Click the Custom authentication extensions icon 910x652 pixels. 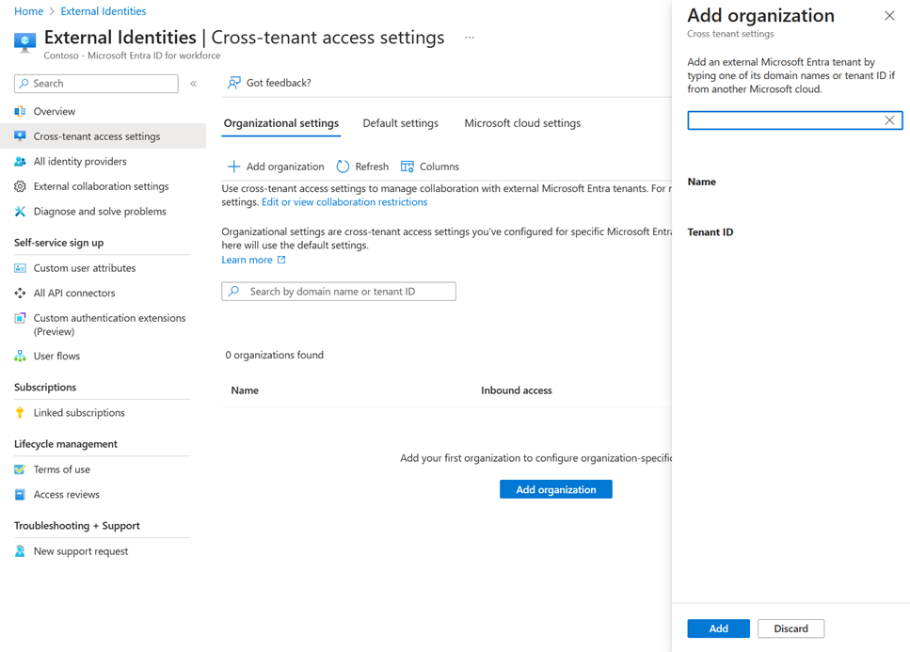point(21,318)
